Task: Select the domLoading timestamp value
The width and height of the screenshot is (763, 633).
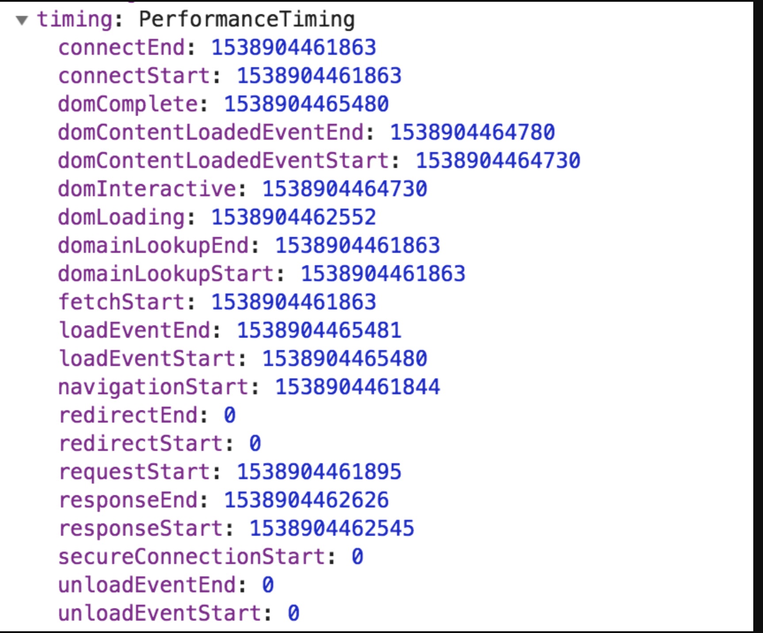Action: pos(294,217)
